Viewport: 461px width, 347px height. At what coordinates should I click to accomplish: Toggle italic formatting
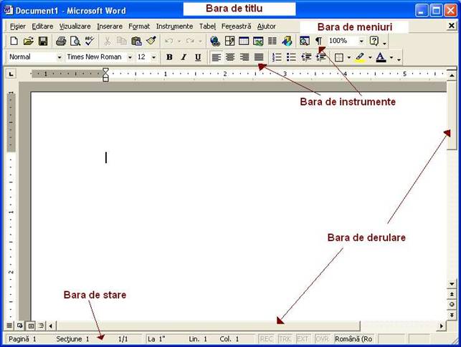coord(184,57)
